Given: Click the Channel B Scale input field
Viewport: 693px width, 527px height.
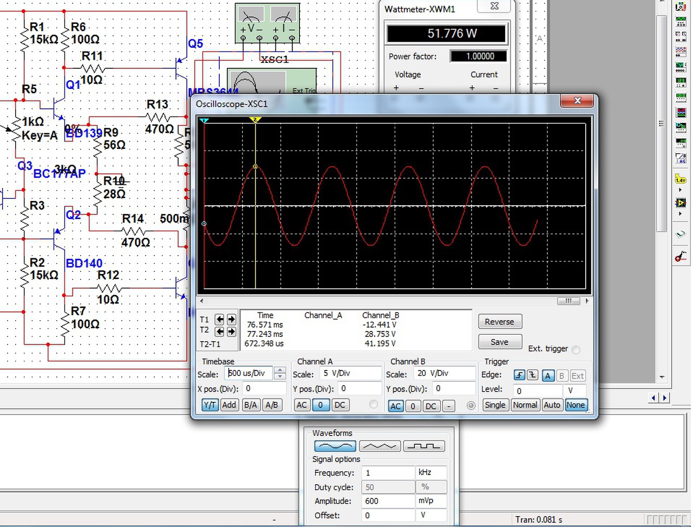Looking at the screenshot, I should [x=445, y=373].
